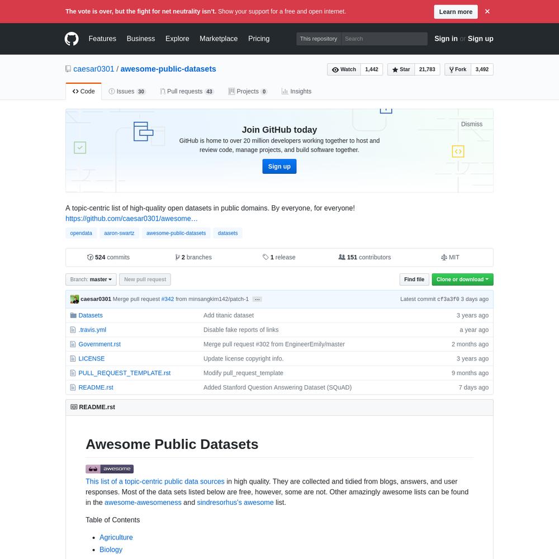The height and width of the screenshot is (559, 559).
Task: Select the datasets topic tag
Action: pos(228,233)
